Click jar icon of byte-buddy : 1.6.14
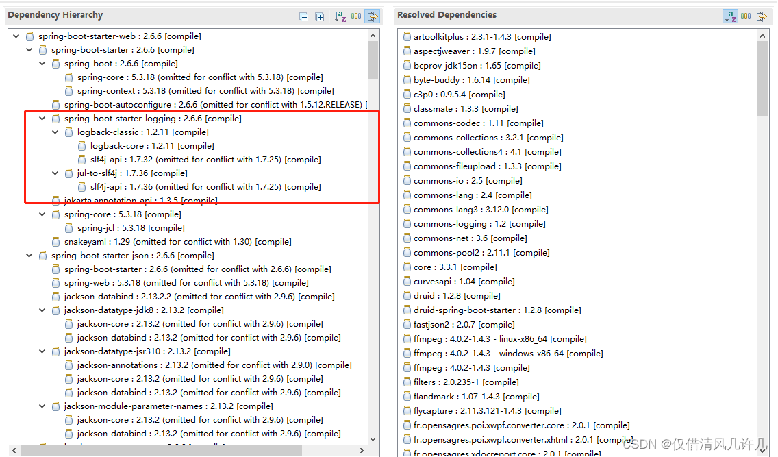778x457 pixels. 407,80
